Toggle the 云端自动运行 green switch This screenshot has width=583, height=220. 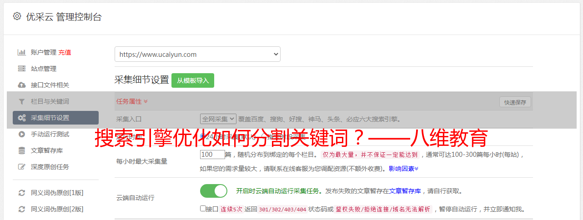point(214,191)
